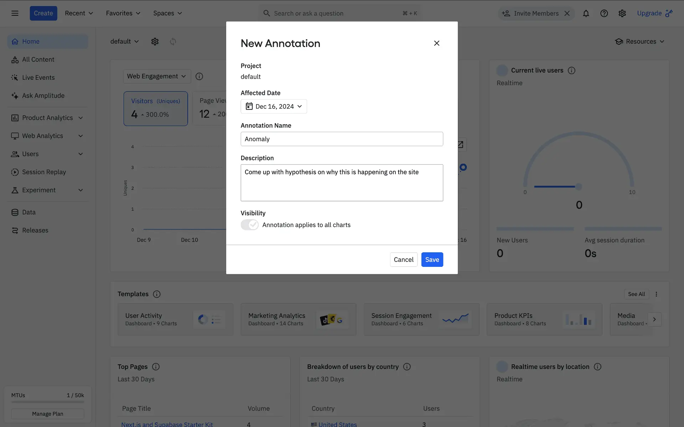Open settings gear in top bar
Image resolution: width=684 pixels, height=427 pixels.
point(622,13)
